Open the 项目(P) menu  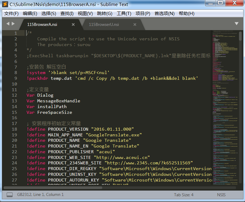[143, 14]
